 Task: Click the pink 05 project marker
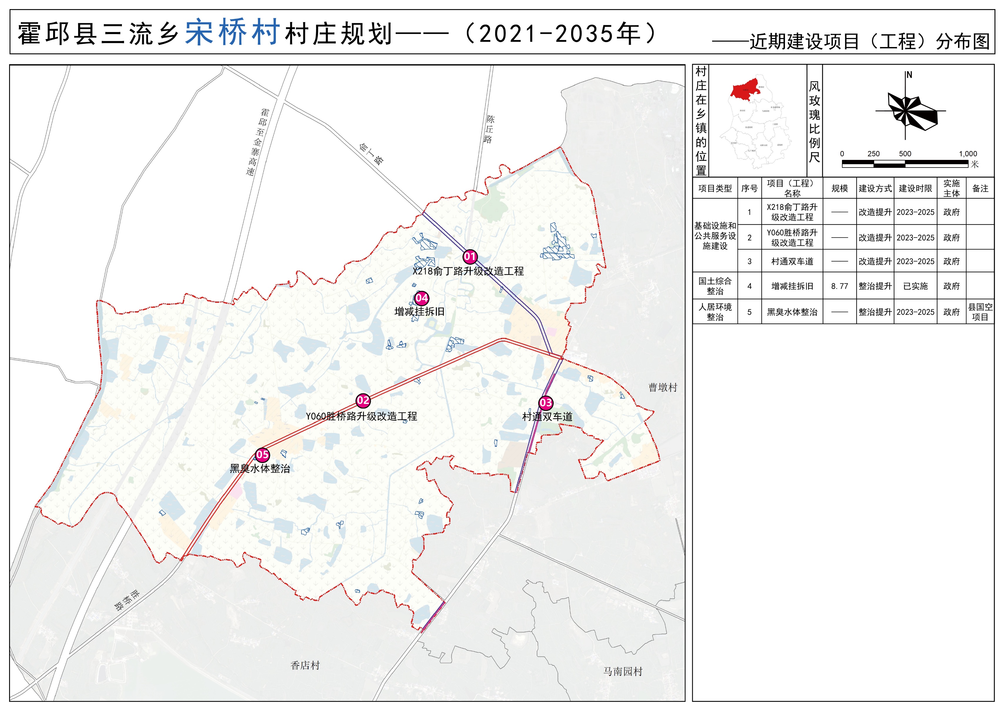[x=262, y=455]
